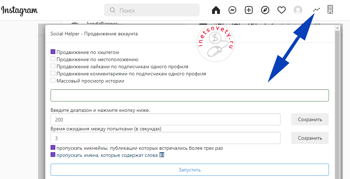Click the empty green-bordered hashtag input
Viewport: 350px width, 179px height.
click(190, 95)
